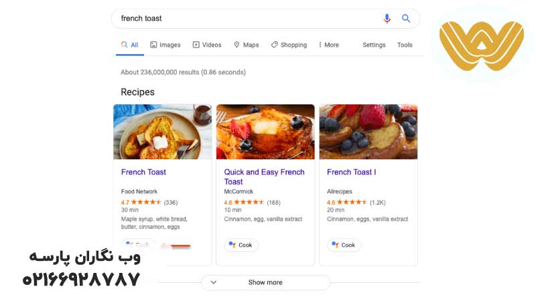Expand the Show more recipes chevron
Screen dimensions: 536x301
point(214,282)
